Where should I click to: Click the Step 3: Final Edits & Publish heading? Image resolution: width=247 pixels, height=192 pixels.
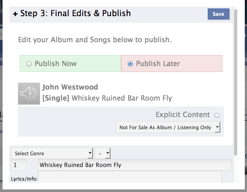pos(76,14)
